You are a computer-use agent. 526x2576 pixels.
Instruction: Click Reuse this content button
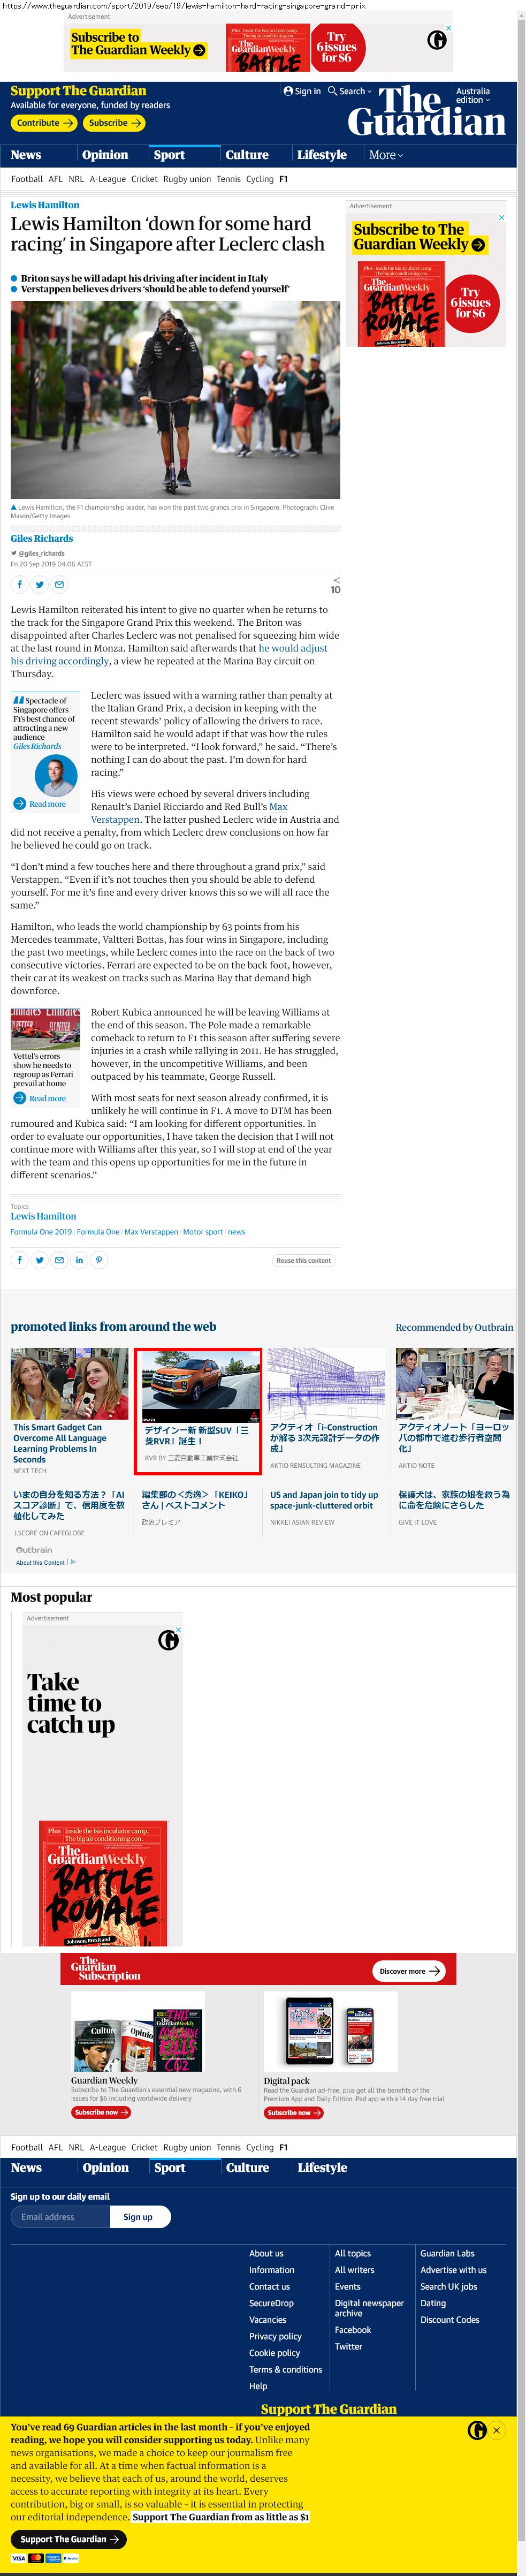[304, 1260]
